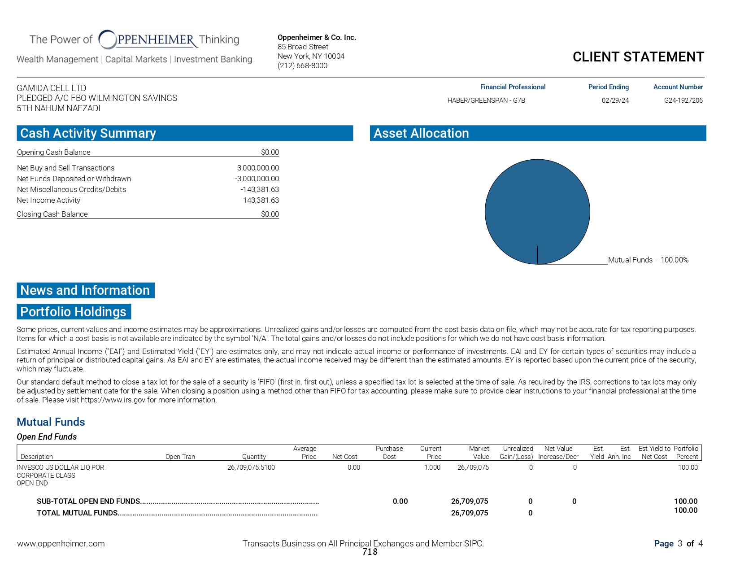Open the https://www.irs.gov link in the text

[x=113, y=400]
